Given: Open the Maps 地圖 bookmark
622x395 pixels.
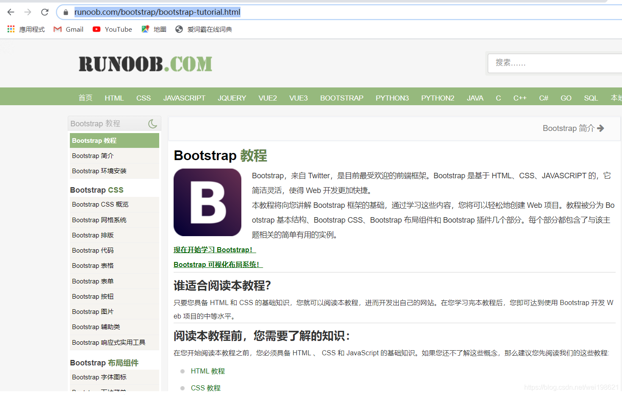Looking at the screenshot, I should [x=154, y=29].
